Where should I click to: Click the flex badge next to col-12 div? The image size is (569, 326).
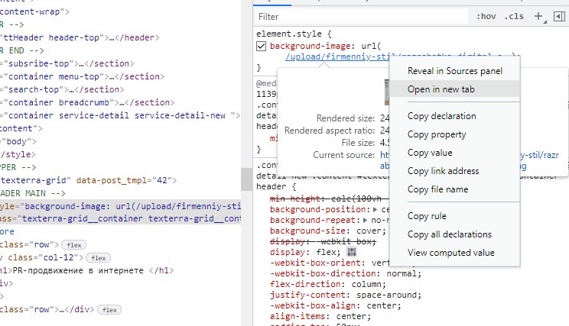[x=96, y=258]
